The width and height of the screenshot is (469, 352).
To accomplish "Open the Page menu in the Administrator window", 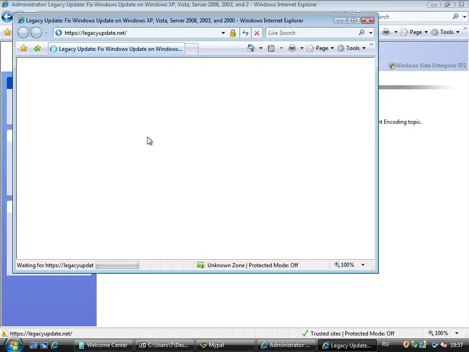I will [414, 32].
